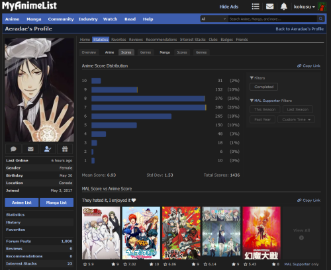
Task: Open the Watch menu
Action: pyautogui.click(x=111, y=19)
